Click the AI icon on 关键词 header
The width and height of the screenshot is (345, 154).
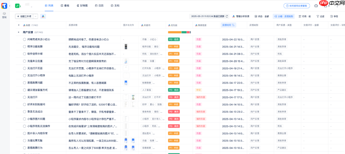pos(142,25)
